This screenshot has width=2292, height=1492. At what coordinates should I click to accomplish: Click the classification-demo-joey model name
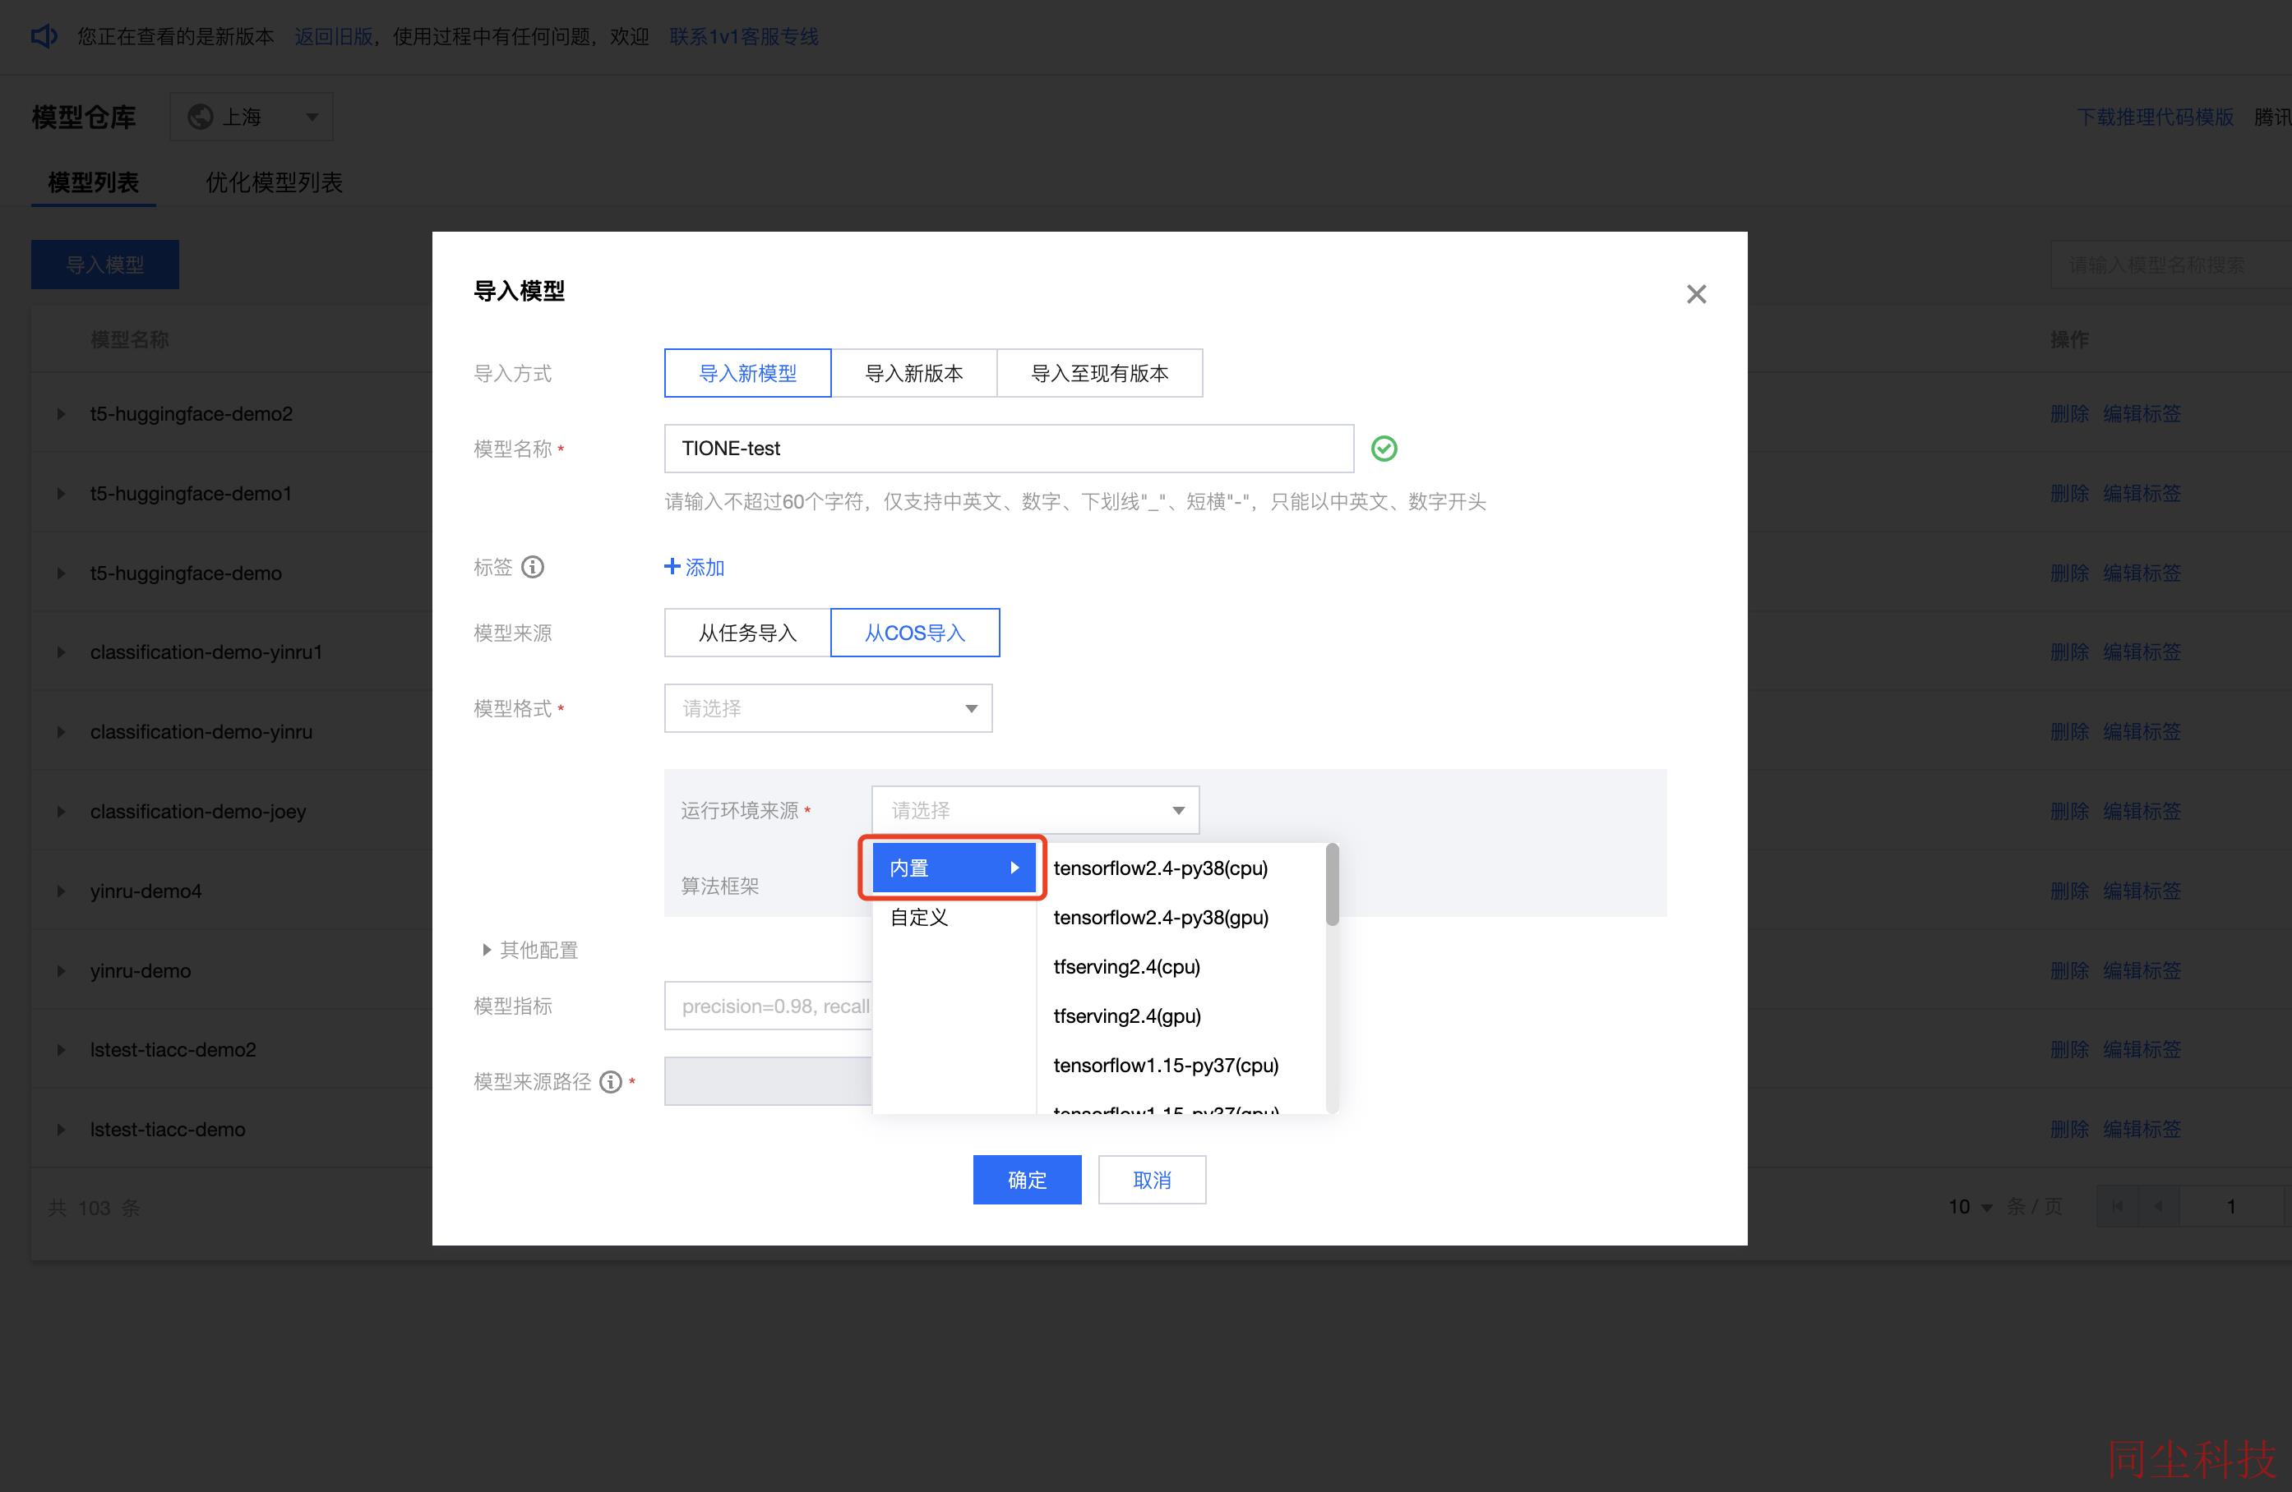pos(198,812)
